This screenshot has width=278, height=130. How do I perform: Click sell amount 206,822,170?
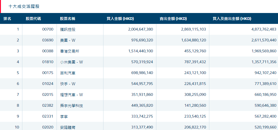point(195,127)
